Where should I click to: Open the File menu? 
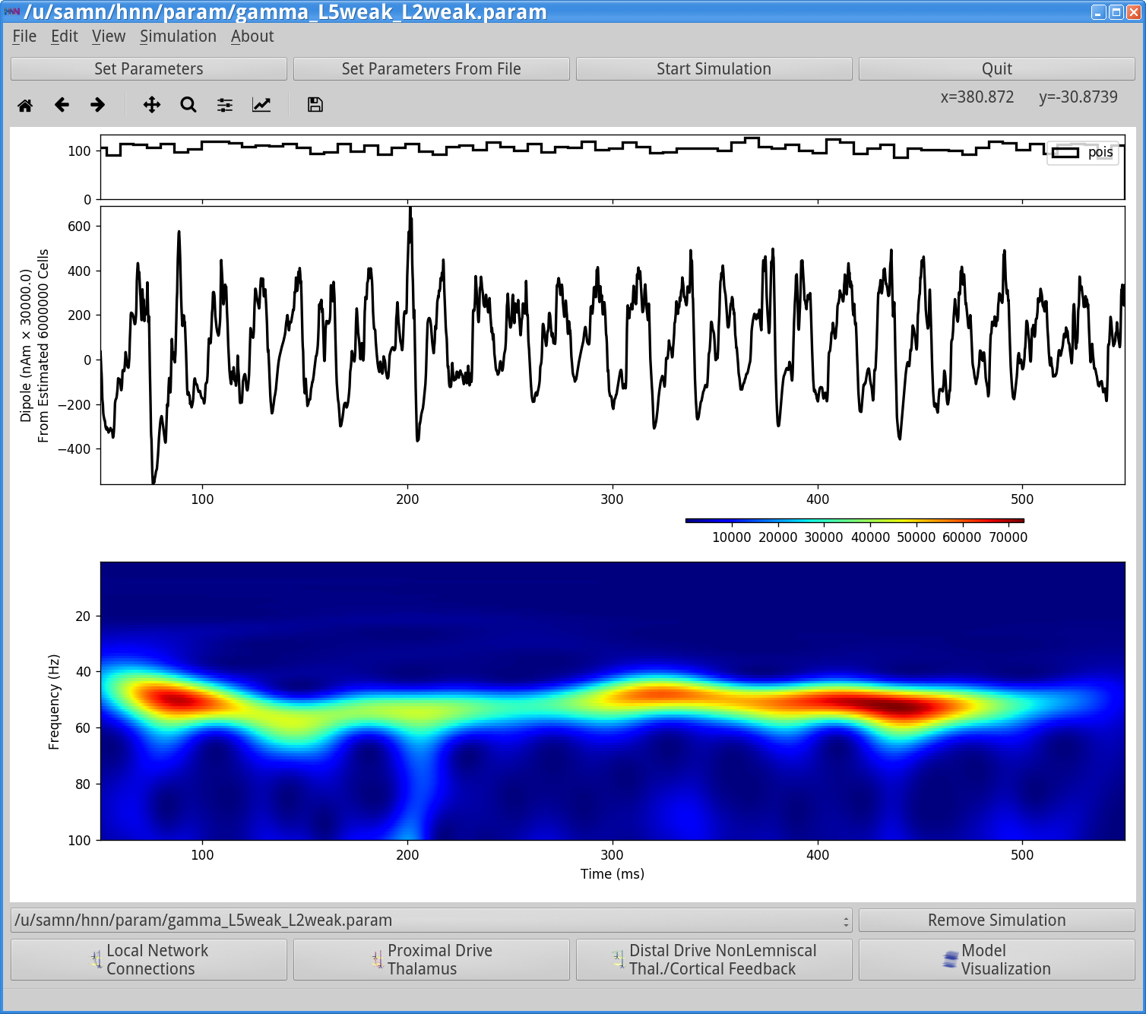click(x=24, y=36)
